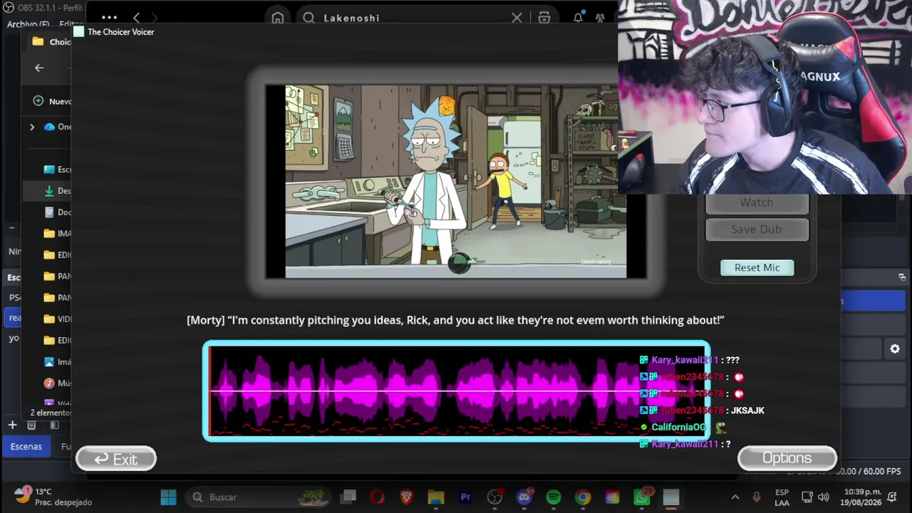Open Brave browser from the taskbar
The image size is (912, 513).
pos(407,497)
